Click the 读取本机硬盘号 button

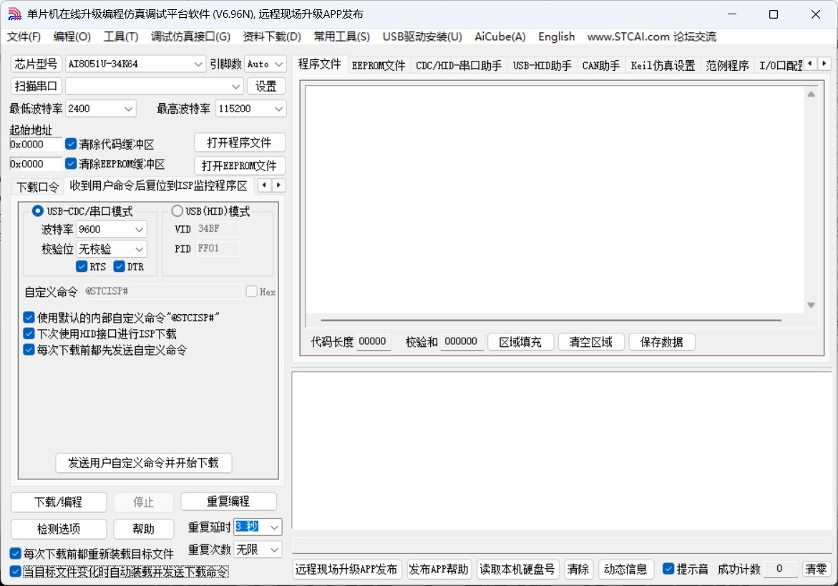point(516,569)
